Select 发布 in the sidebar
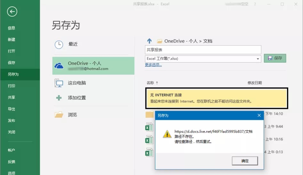The height and width of the screenshot is (175, 303). click(12, 121)
